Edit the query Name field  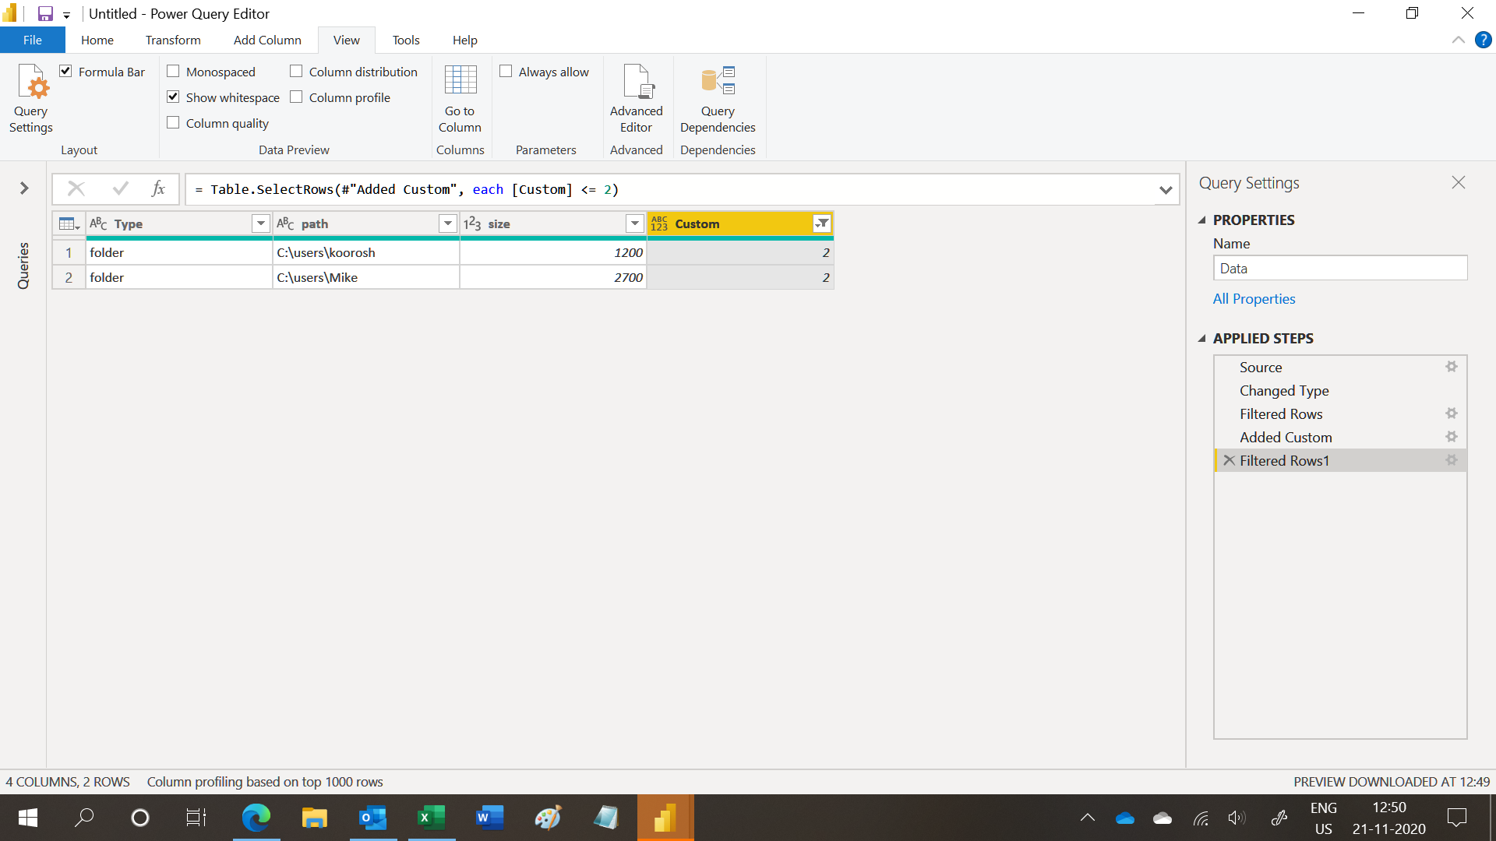(x=1339, y=268)
